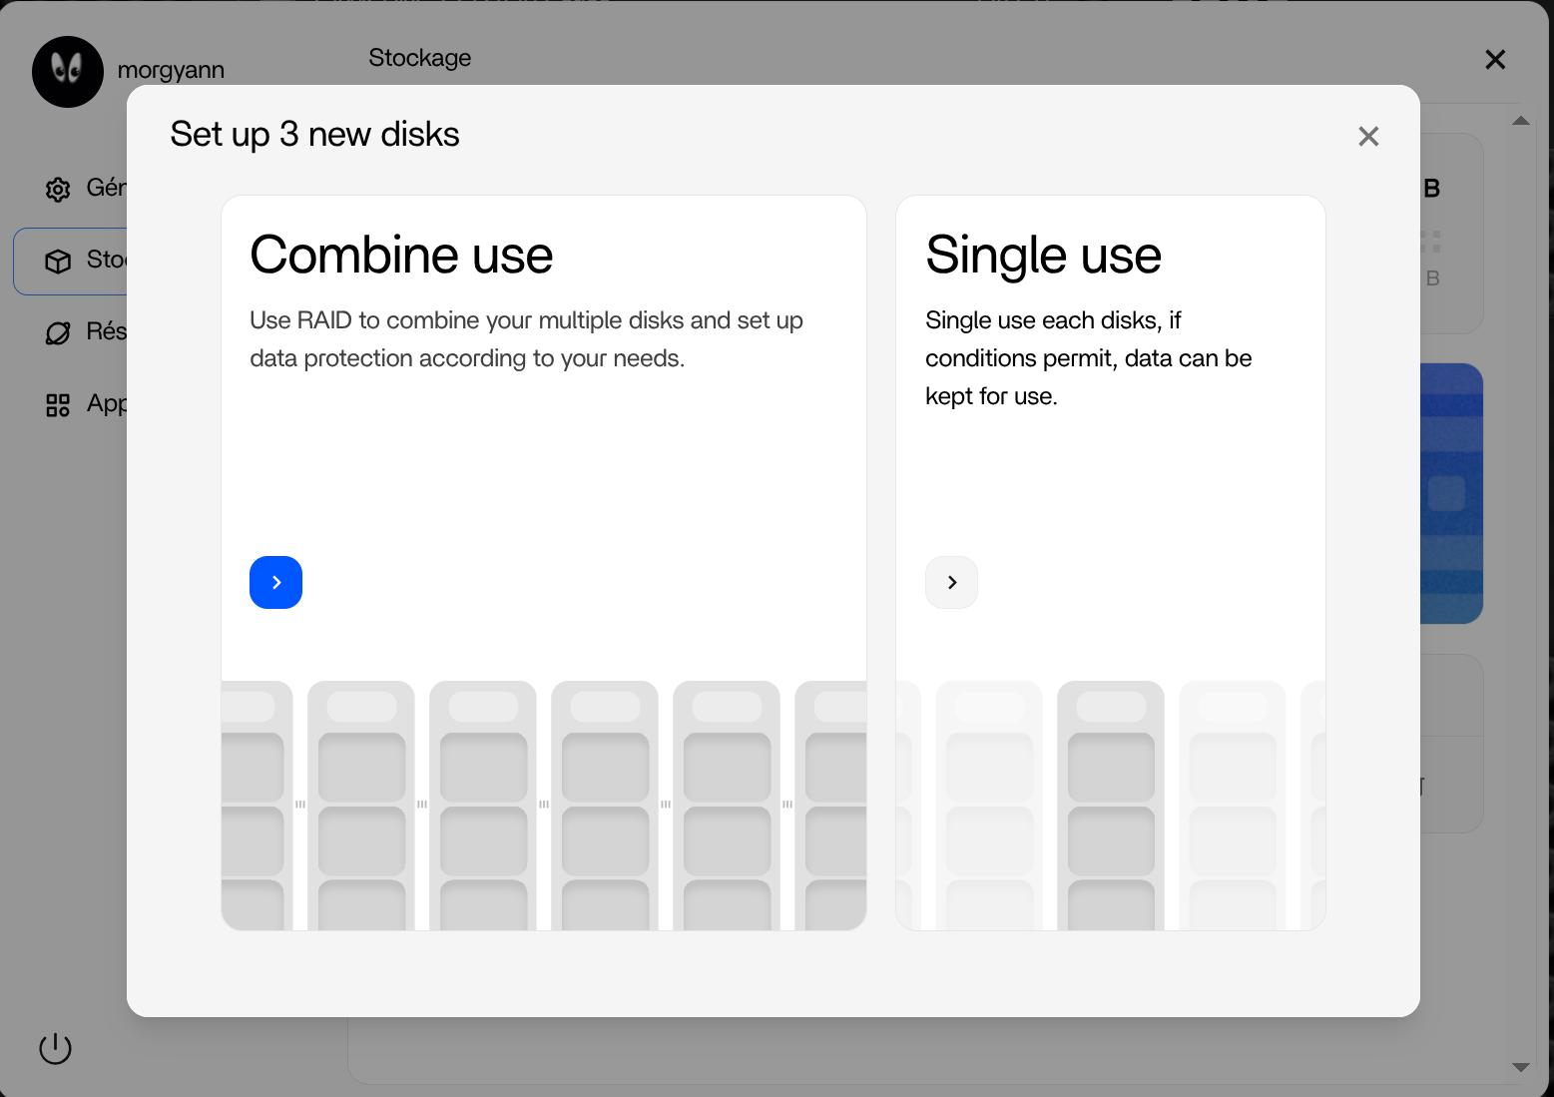Close the Stockage settings panel

(1494, 60)
